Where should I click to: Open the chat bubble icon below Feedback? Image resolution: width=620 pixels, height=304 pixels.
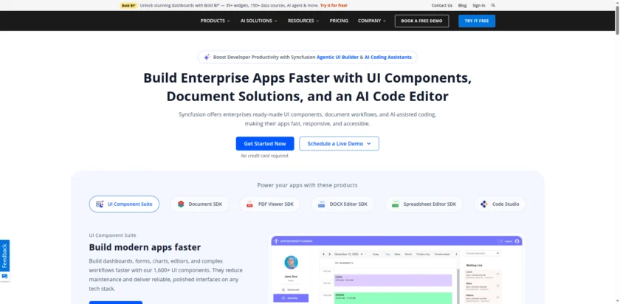pyautogui.click(x=4, y=276)
